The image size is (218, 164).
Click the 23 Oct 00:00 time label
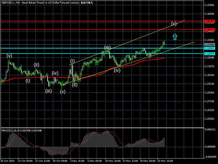25,161
